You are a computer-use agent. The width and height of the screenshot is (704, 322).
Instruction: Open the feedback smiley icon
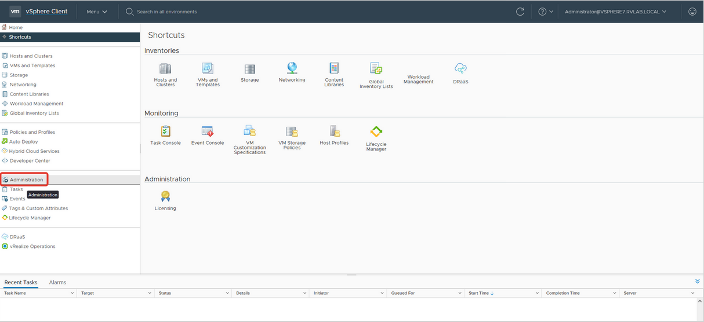pyautogui.click(x=692, y=12)
